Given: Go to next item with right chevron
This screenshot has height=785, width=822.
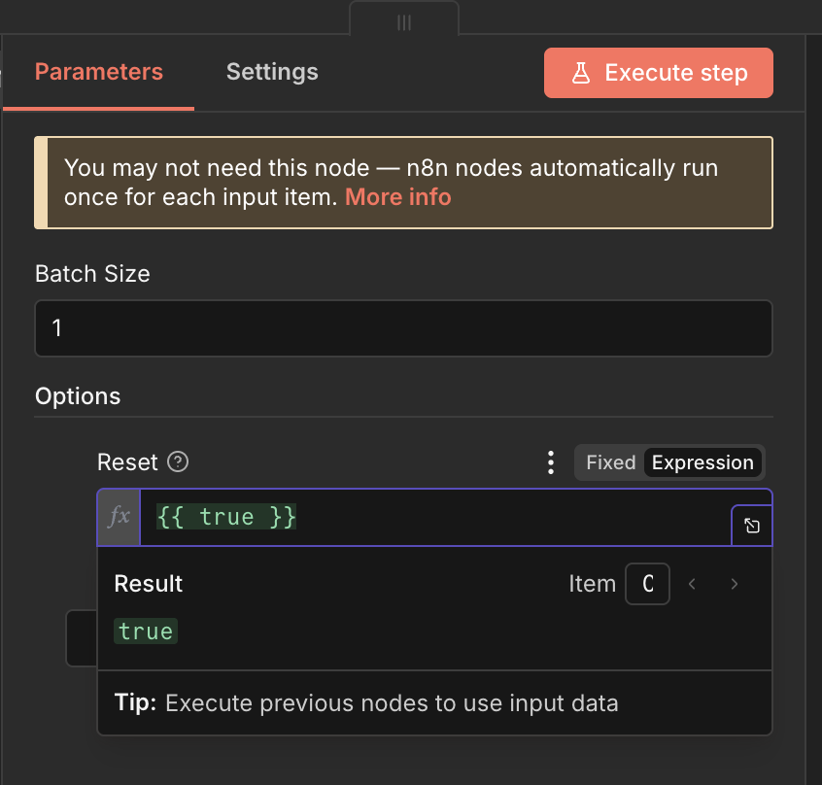Looking at the screenshot, I should [x=735, y=584].
